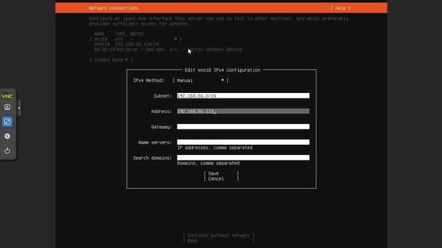The image size is (442, 248).
Task: Click the Gateway input field
Action: pyautogui.click(x=243, y=127)
